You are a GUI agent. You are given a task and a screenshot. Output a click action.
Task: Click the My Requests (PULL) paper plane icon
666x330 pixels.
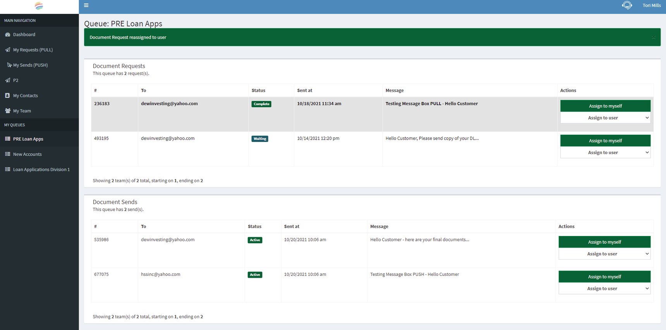8,50
